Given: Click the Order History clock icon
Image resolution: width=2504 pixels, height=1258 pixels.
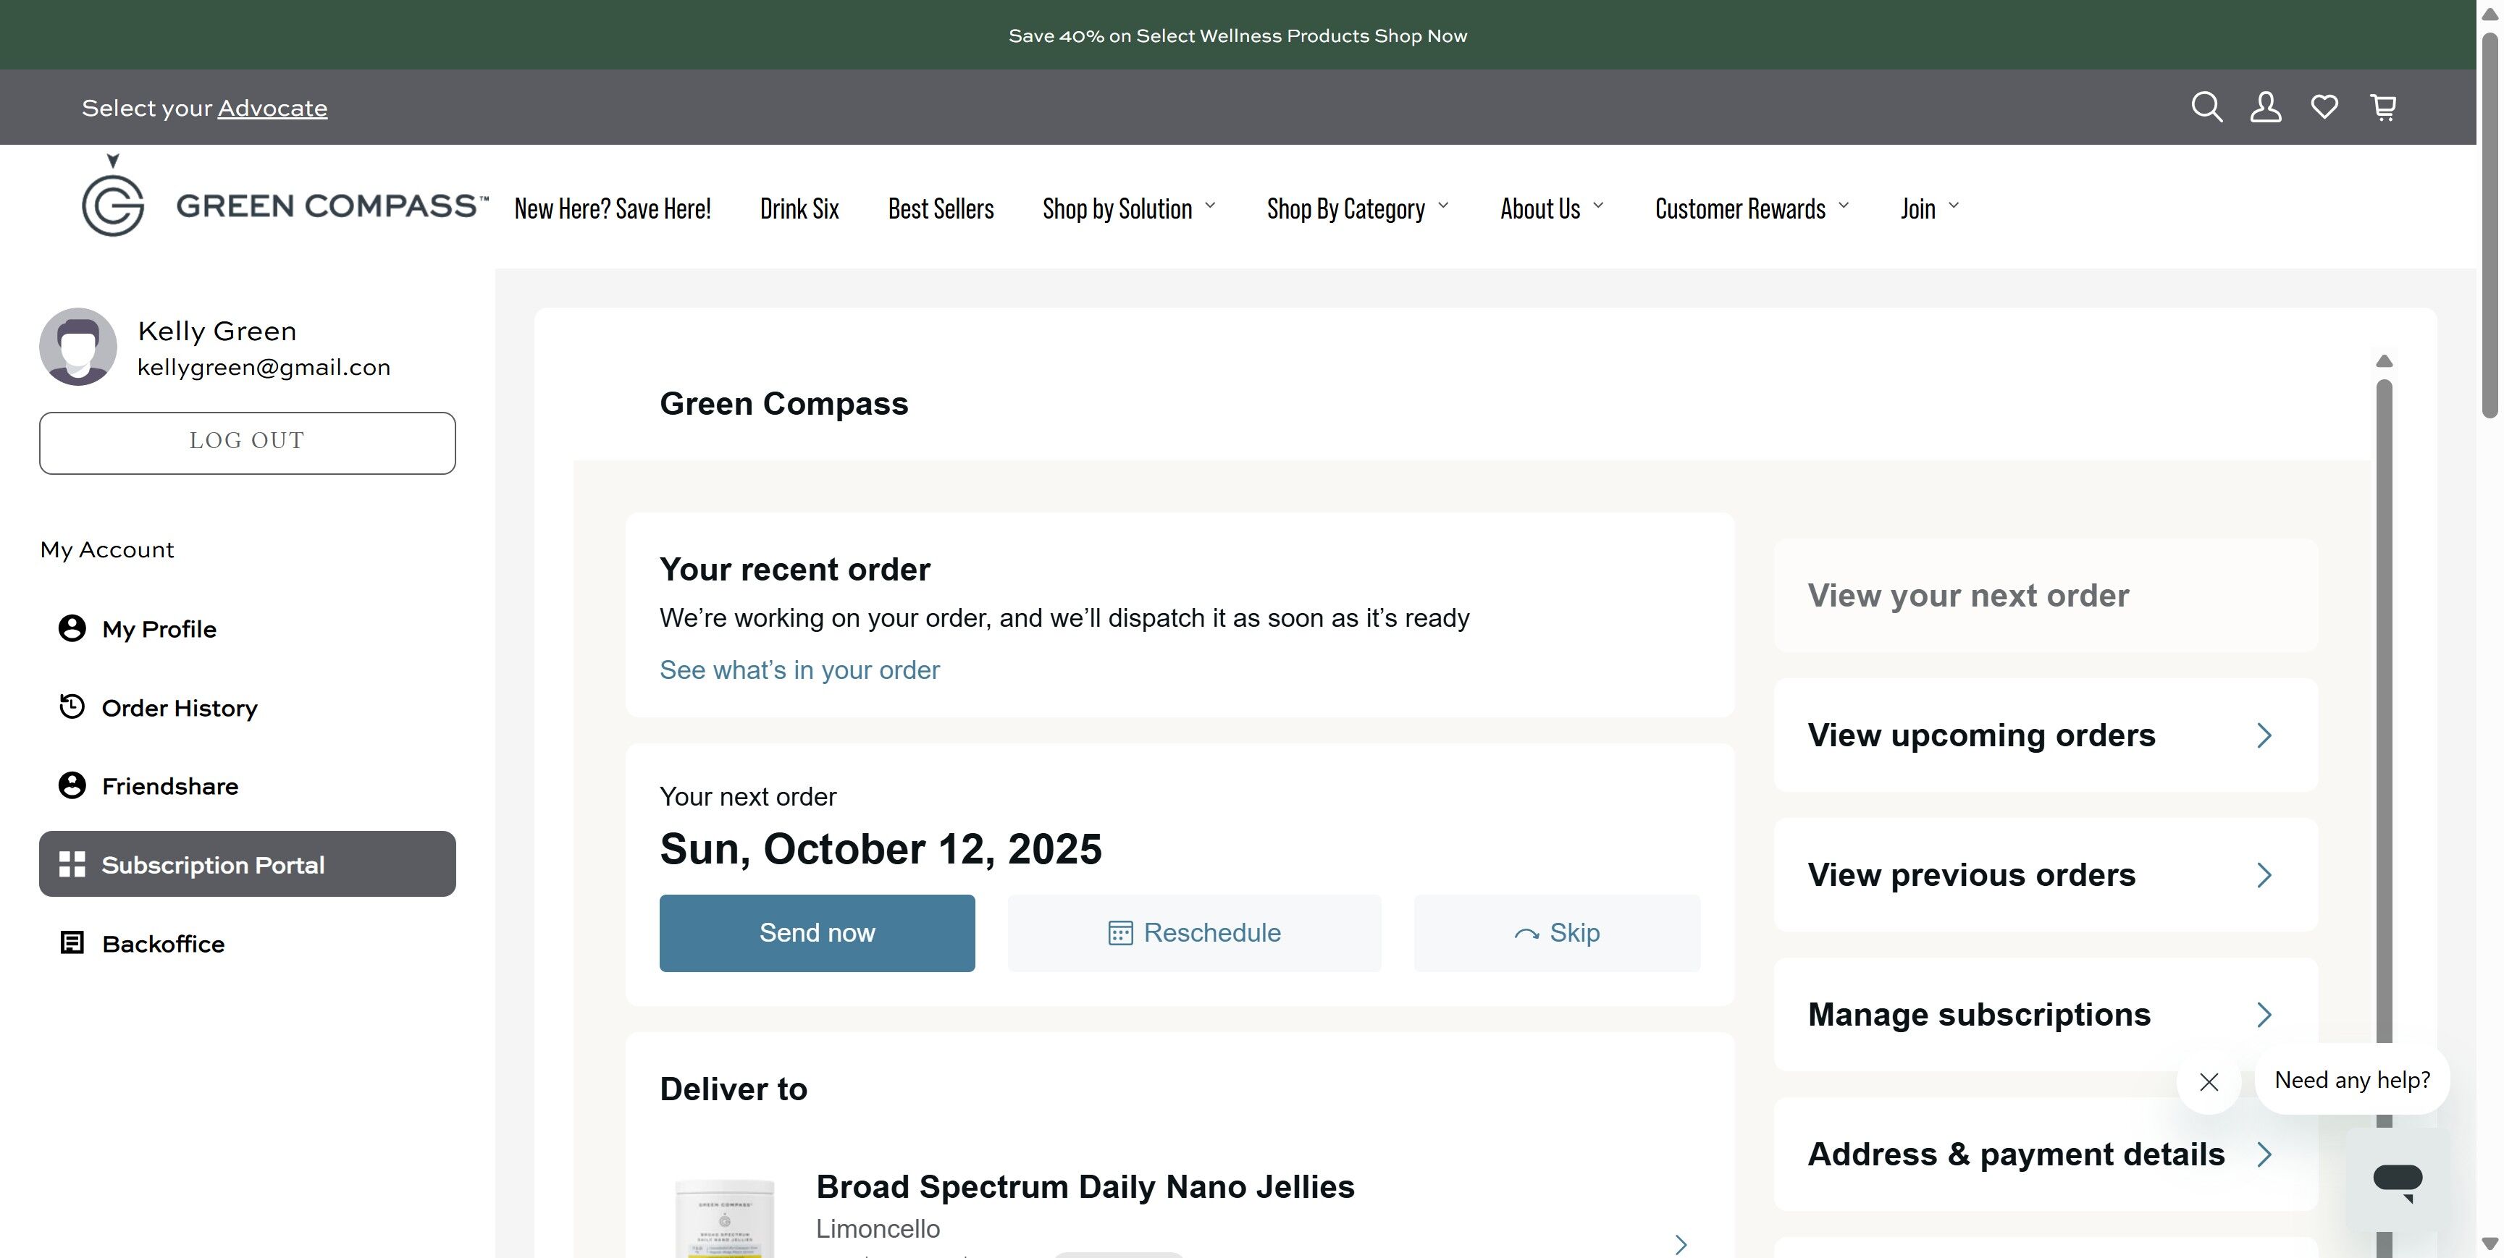Looking at the screenshot, I should (72, 707).
